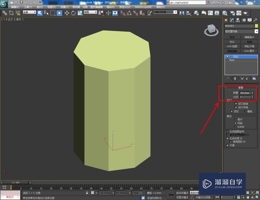The height and width of the screenshot is (200, 260).
Task: Open the 创建选择集 dropdown on the toolbar
Action: 175,12
